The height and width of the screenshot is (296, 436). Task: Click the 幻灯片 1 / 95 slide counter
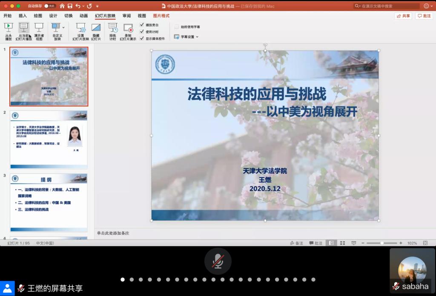pos(18,243)
